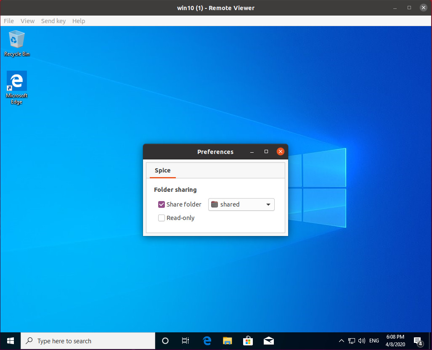432x350 pixels.
Task: Open File Explorer from the taskbar
Action: [228, 341]
